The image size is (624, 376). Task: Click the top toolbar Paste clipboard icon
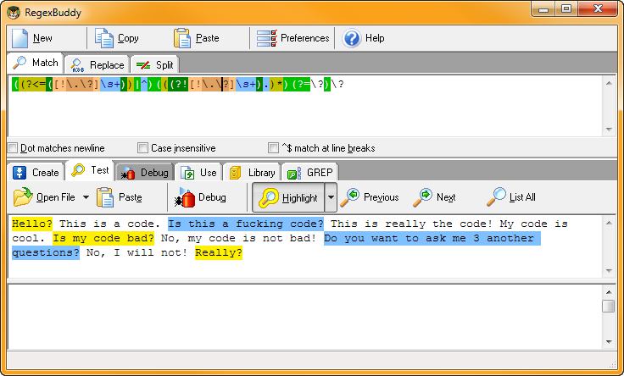point(182,38)
